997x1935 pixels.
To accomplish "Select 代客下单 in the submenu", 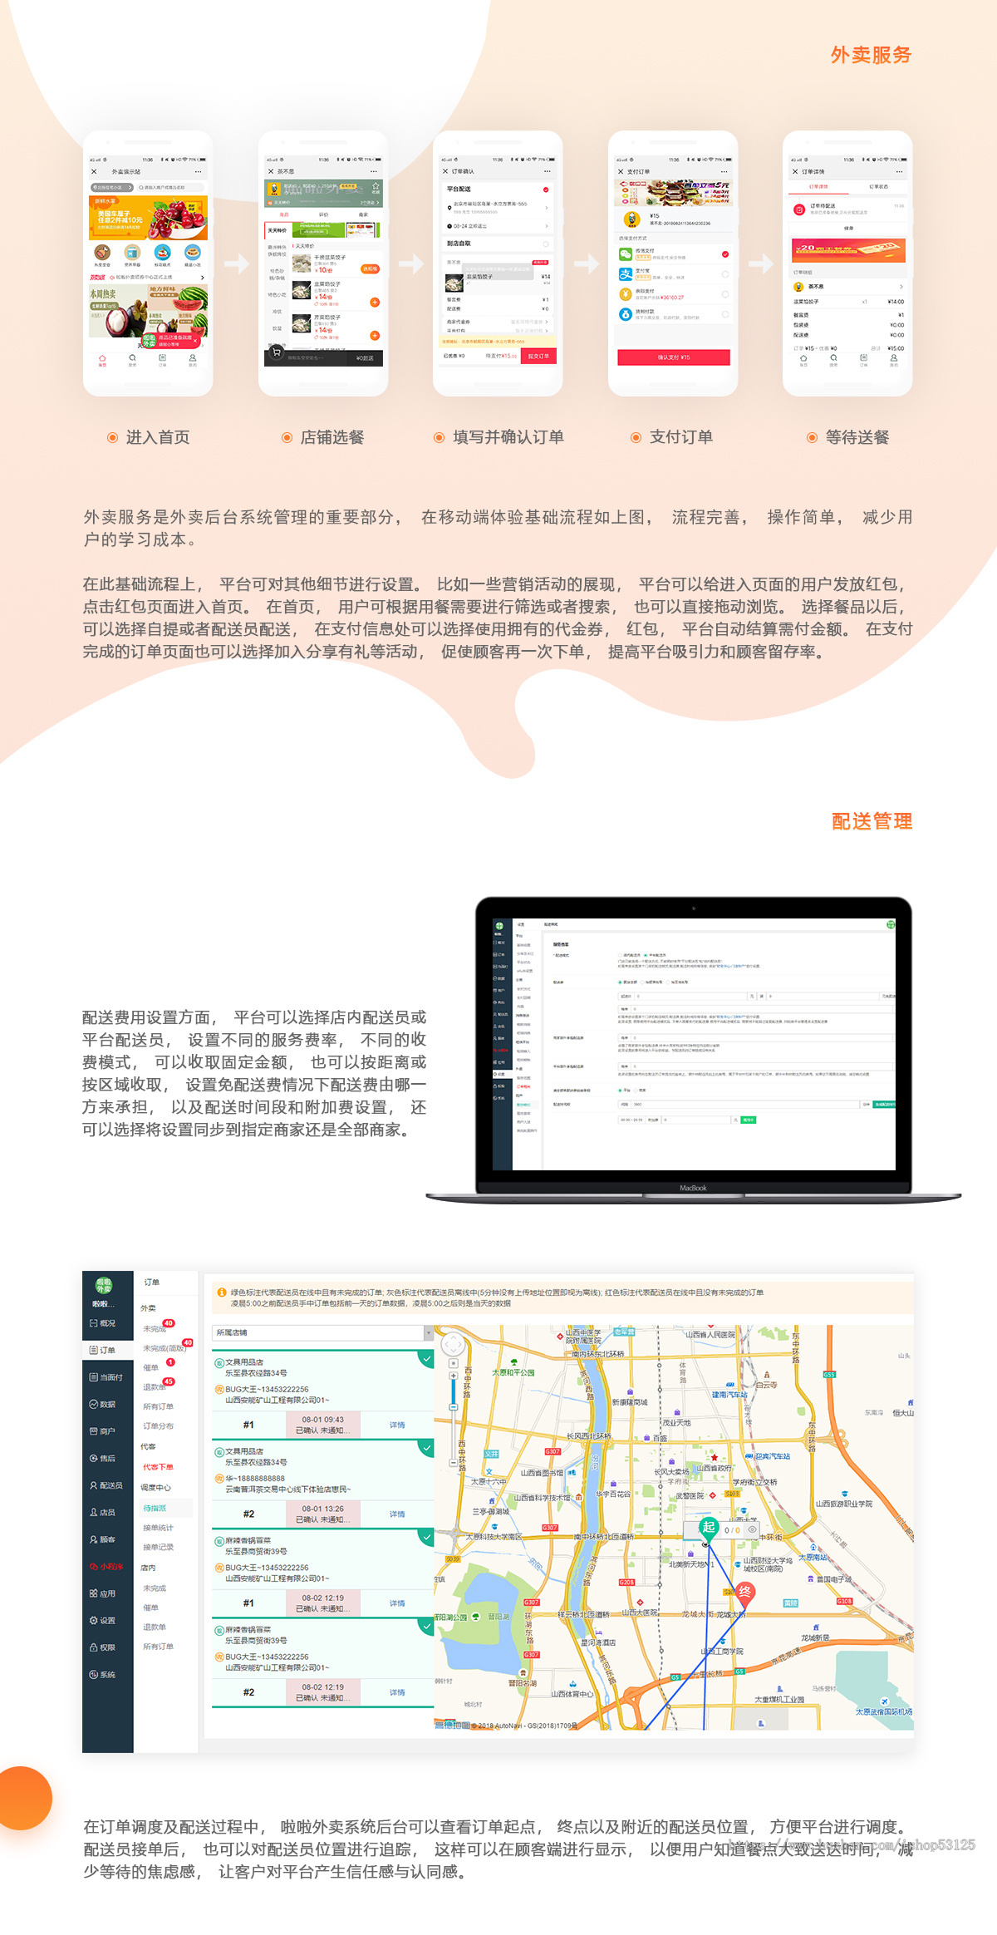I will tap(158, 1467).
